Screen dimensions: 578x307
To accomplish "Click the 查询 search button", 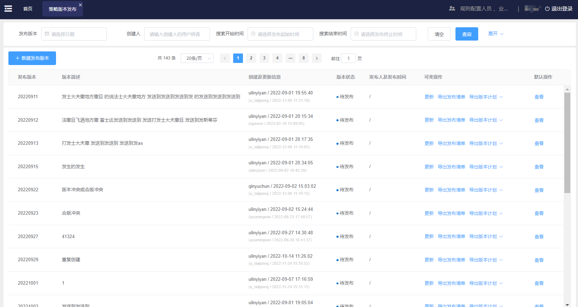I will click(x=467, y=34).
